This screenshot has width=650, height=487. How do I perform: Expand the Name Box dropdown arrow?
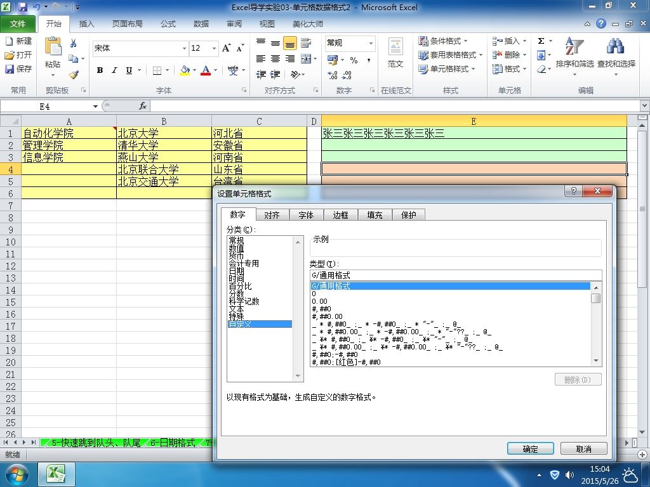[95, 107]
